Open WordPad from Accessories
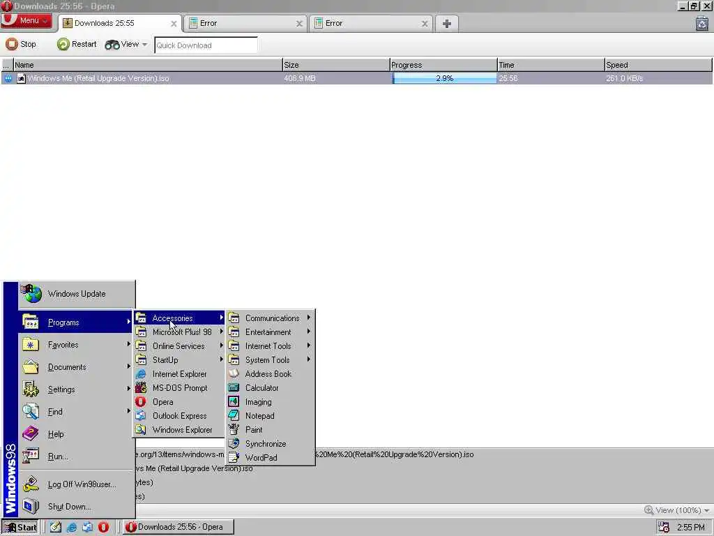Viewport: 714px width, 536px height. (271, 458)
